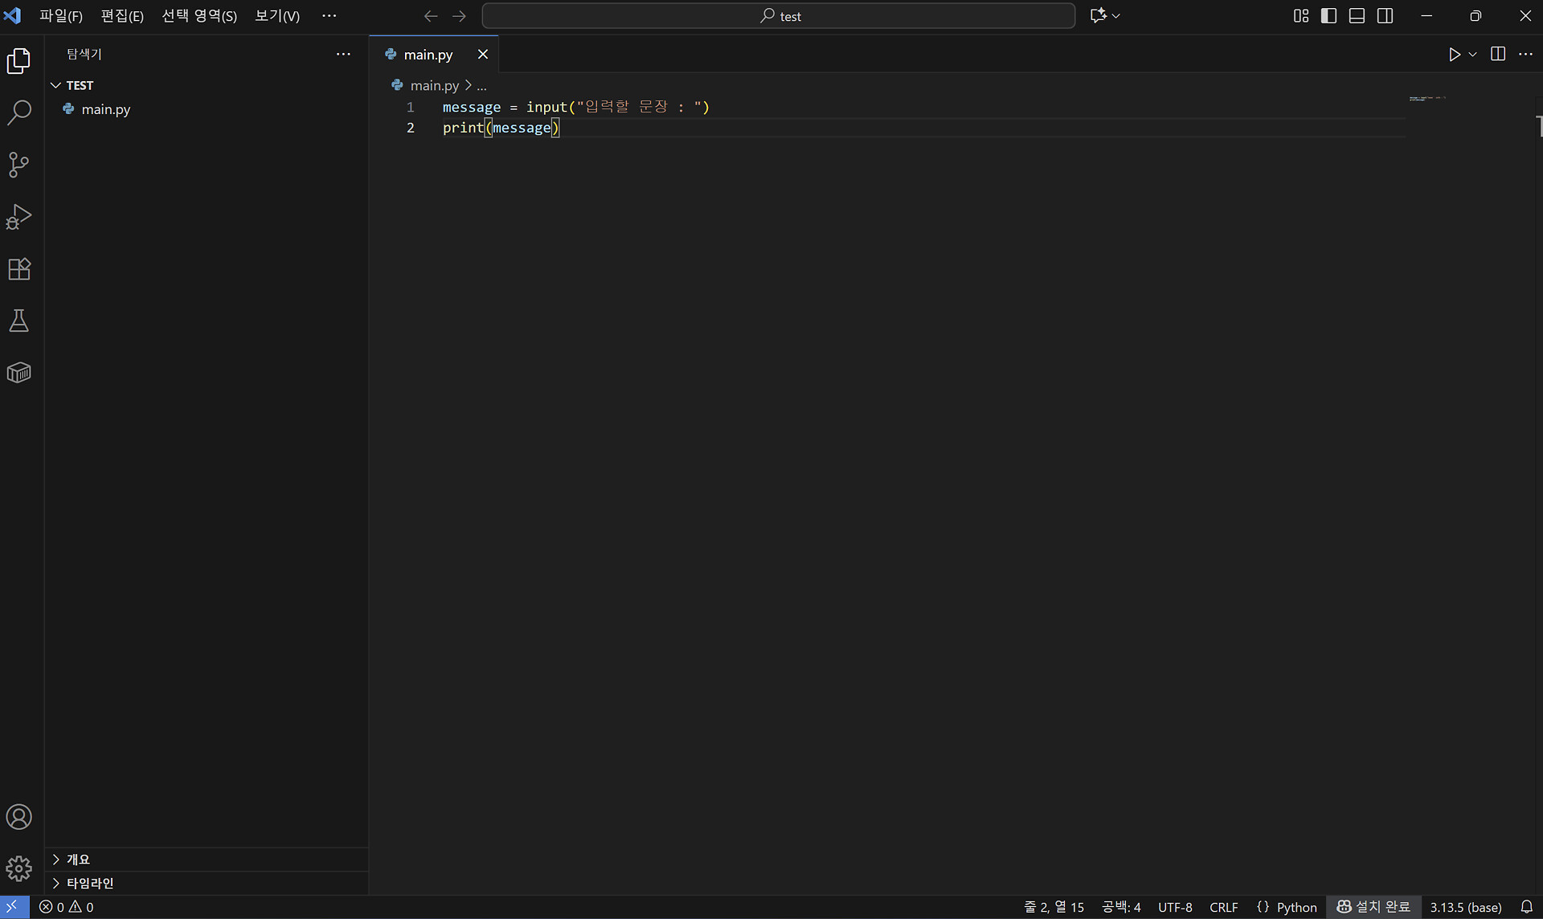Click the Run Python File play button

pyautogui.click(x=1454, y=55)
